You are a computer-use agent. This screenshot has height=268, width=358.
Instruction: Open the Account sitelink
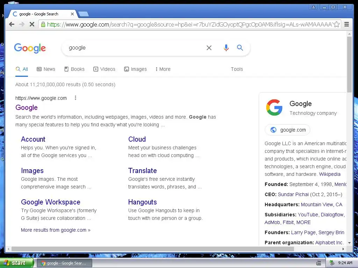coord(33,139)
